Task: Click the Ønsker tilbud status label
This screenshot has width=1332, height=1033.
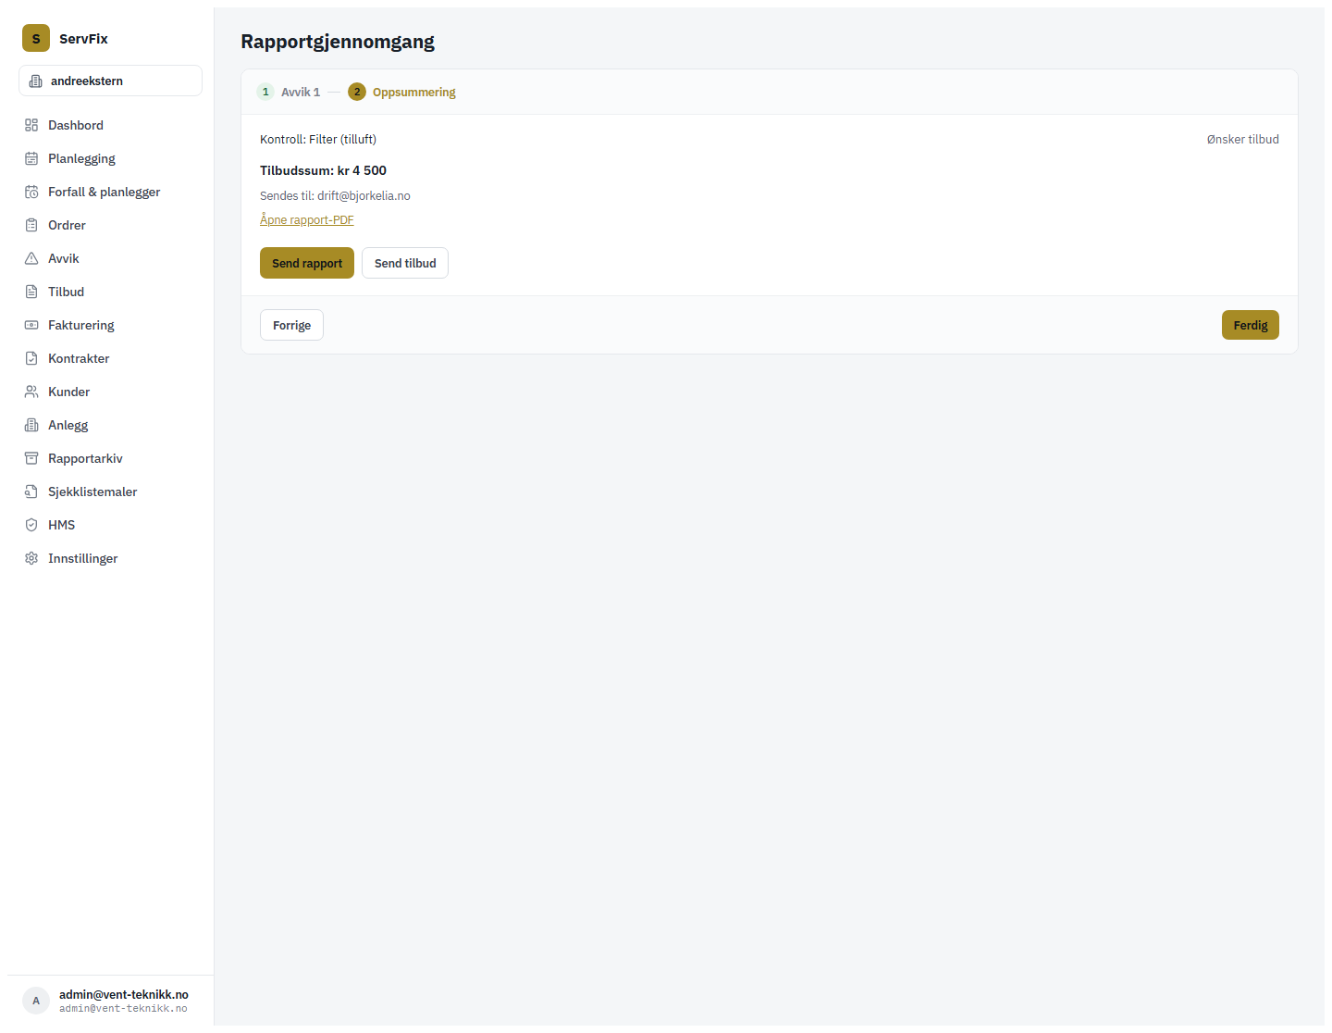Action: (1242, 139)
